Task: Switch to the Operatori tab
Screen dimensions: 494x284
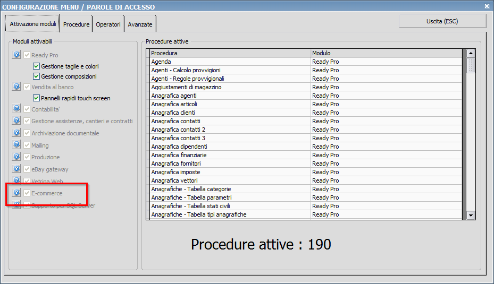Action: 108,24
